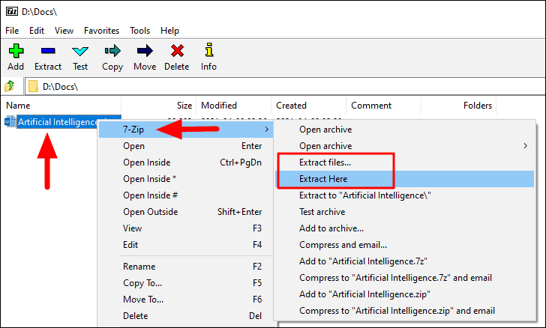Click the green Add toolbar icon

(x=16, y=51)
